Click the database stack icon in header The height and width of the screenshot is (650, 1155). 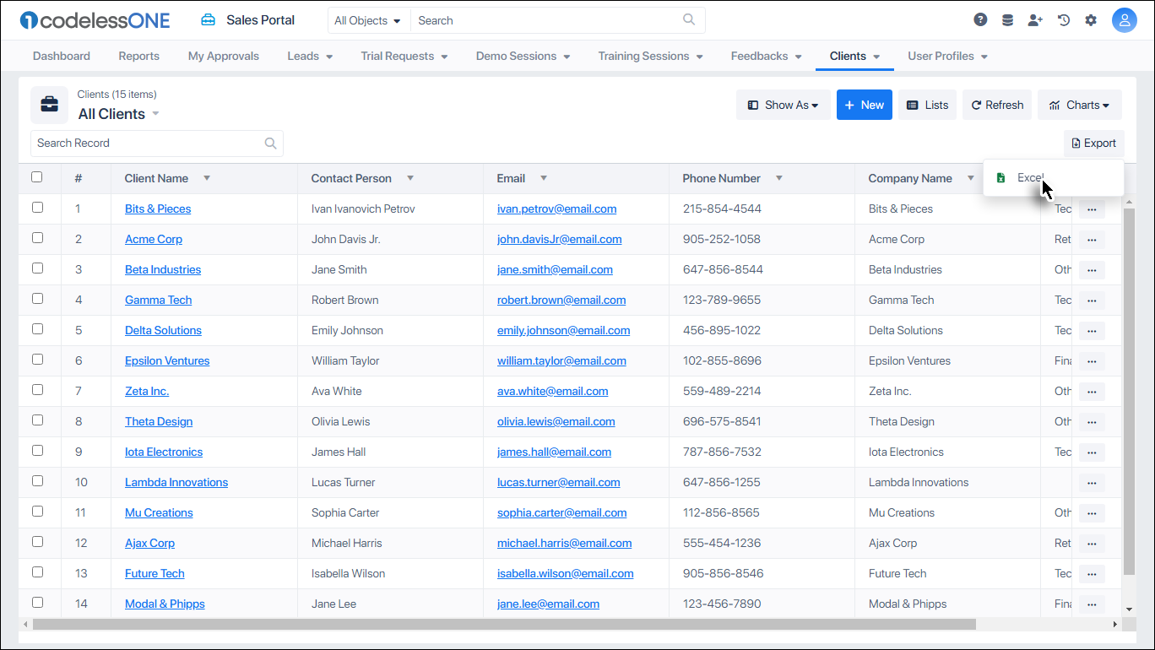coord(1007,20)
